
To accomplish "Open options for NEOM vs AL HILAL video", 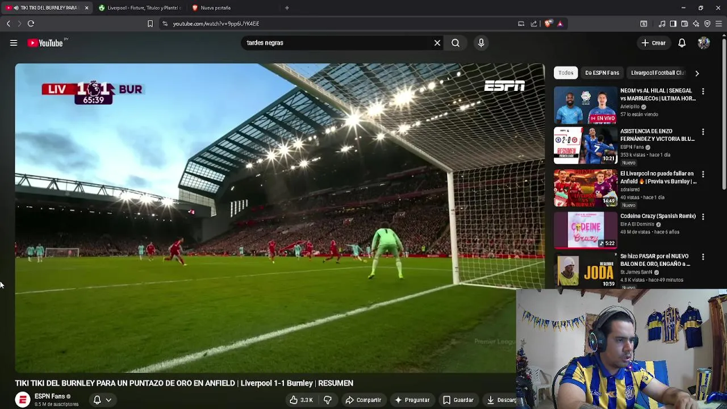I will point(703,91).
